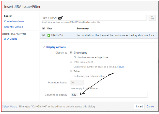Click 'Display the macro as a single issue' text
This screenshot has width=159, height=114.
(91, 57)
